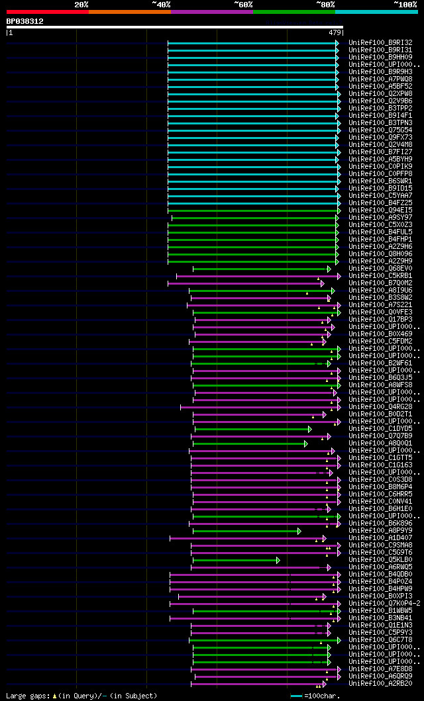Click the orange ~40% identity legend segment

(x=130, y=12)
